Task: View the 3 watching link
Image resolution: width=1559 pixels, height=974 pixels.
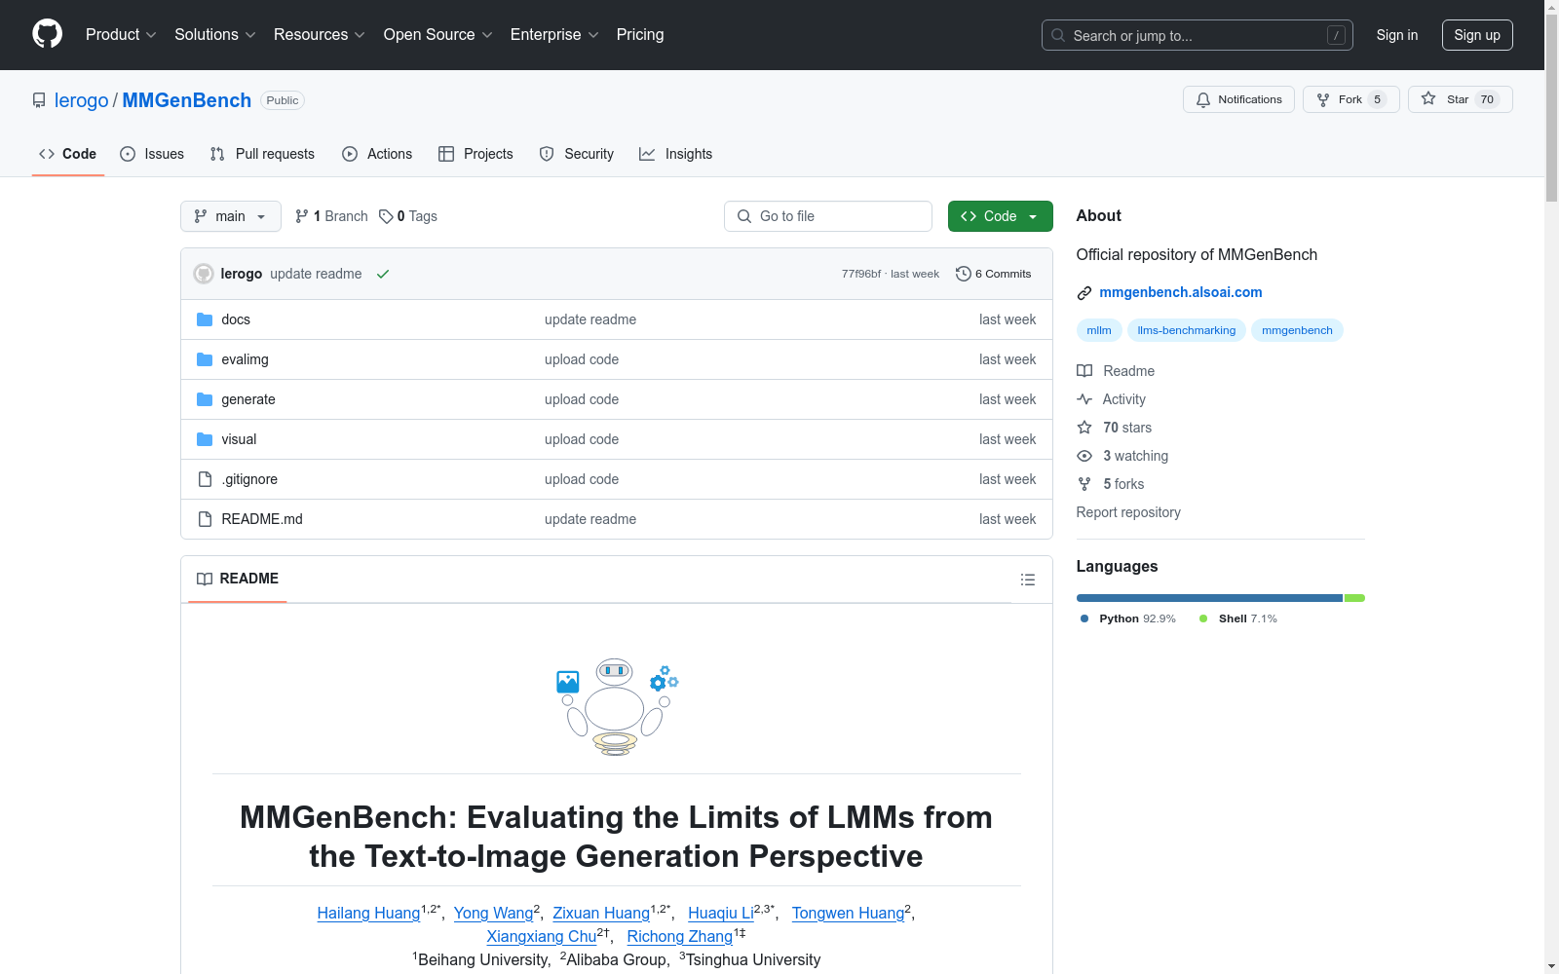Action: coord(1122,456)
